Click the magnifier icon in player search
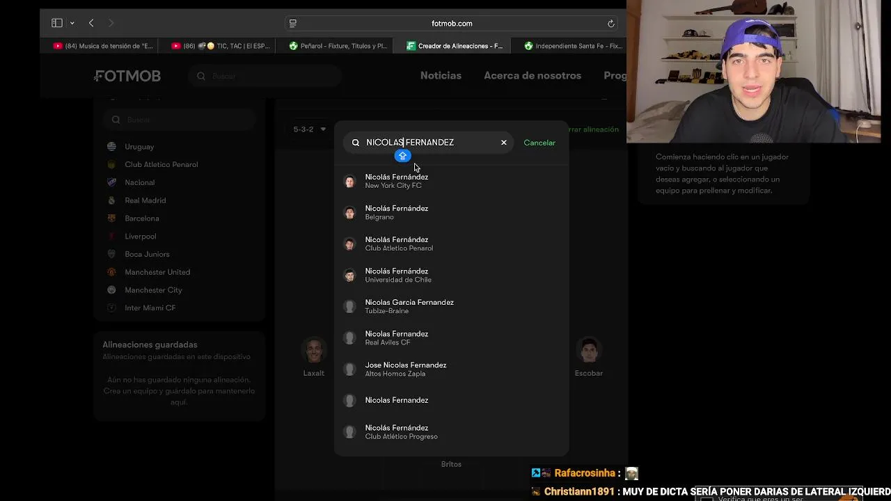 point(356,143)
